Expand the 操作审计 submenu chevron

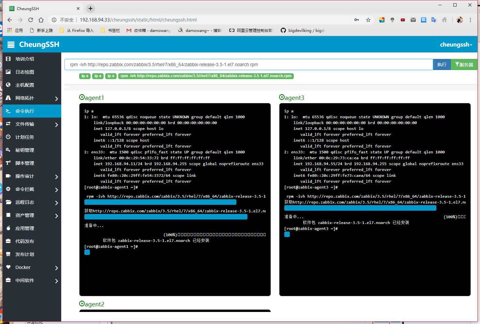(x=56, y=176)
